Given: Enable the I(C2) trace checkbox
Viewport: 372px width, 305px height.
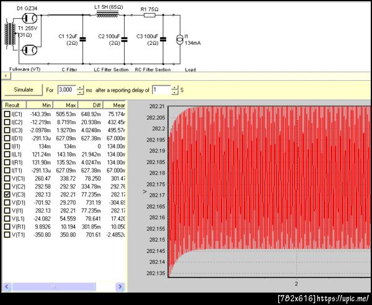Looking at the screenshot, I should 7,122.
